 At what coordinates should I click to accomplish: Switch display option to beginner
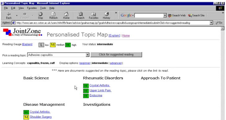85,63
